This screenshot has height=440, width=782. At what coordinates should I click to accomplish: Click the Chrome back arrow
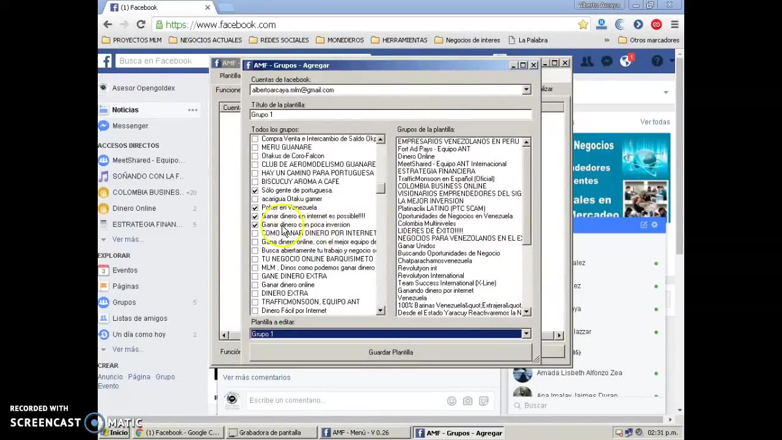pos(108,24)
